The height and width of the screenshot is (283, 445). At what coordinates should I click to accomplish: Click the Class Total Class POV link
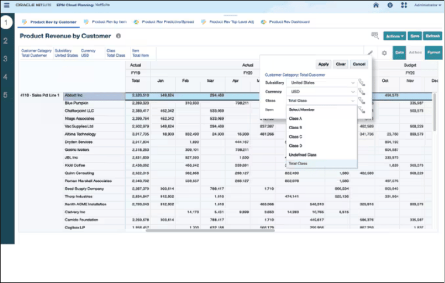click(x=116, y=53)
